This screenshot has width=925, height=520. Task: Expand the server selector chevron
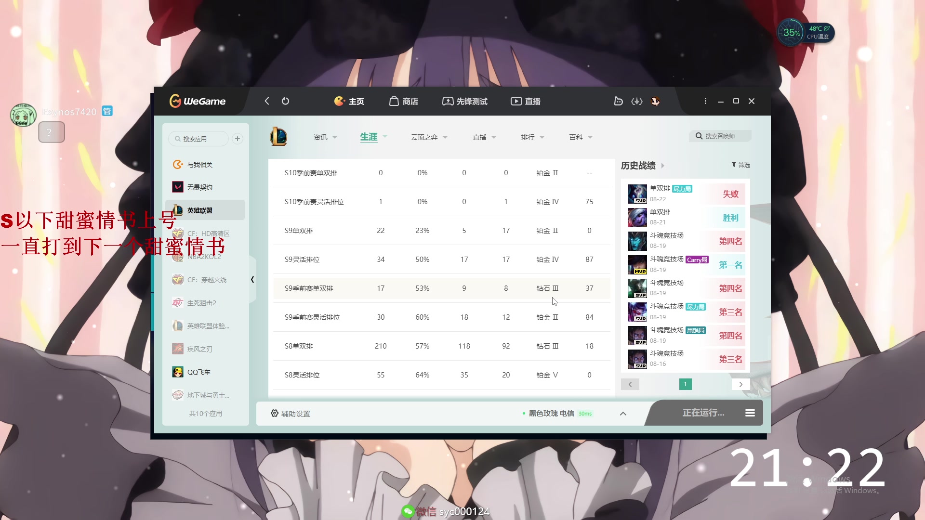(x=623, y=414)
